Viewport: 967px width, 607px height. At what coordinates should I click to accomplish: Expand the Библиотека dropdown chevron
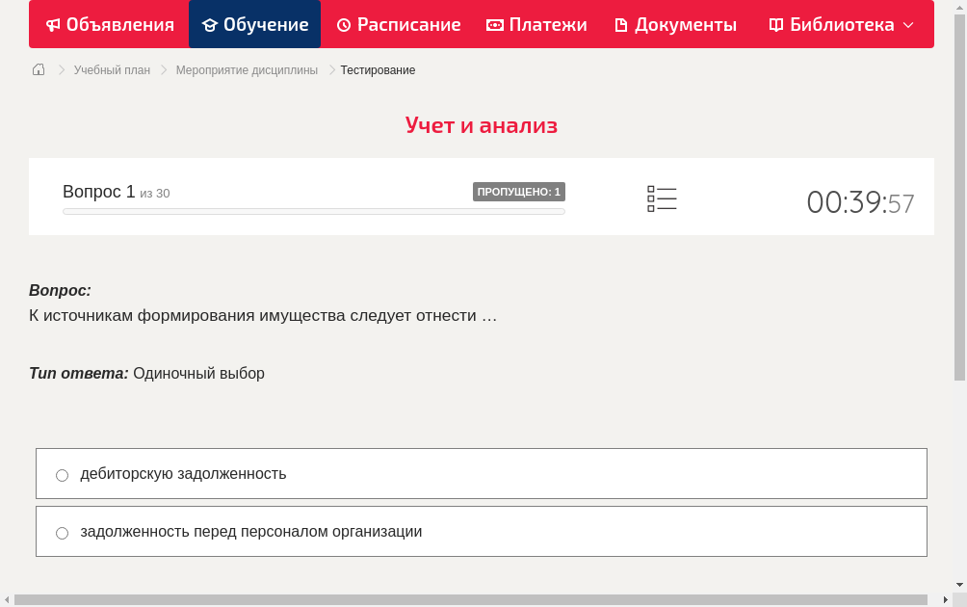pyautogui.click(x=908, y=25)
